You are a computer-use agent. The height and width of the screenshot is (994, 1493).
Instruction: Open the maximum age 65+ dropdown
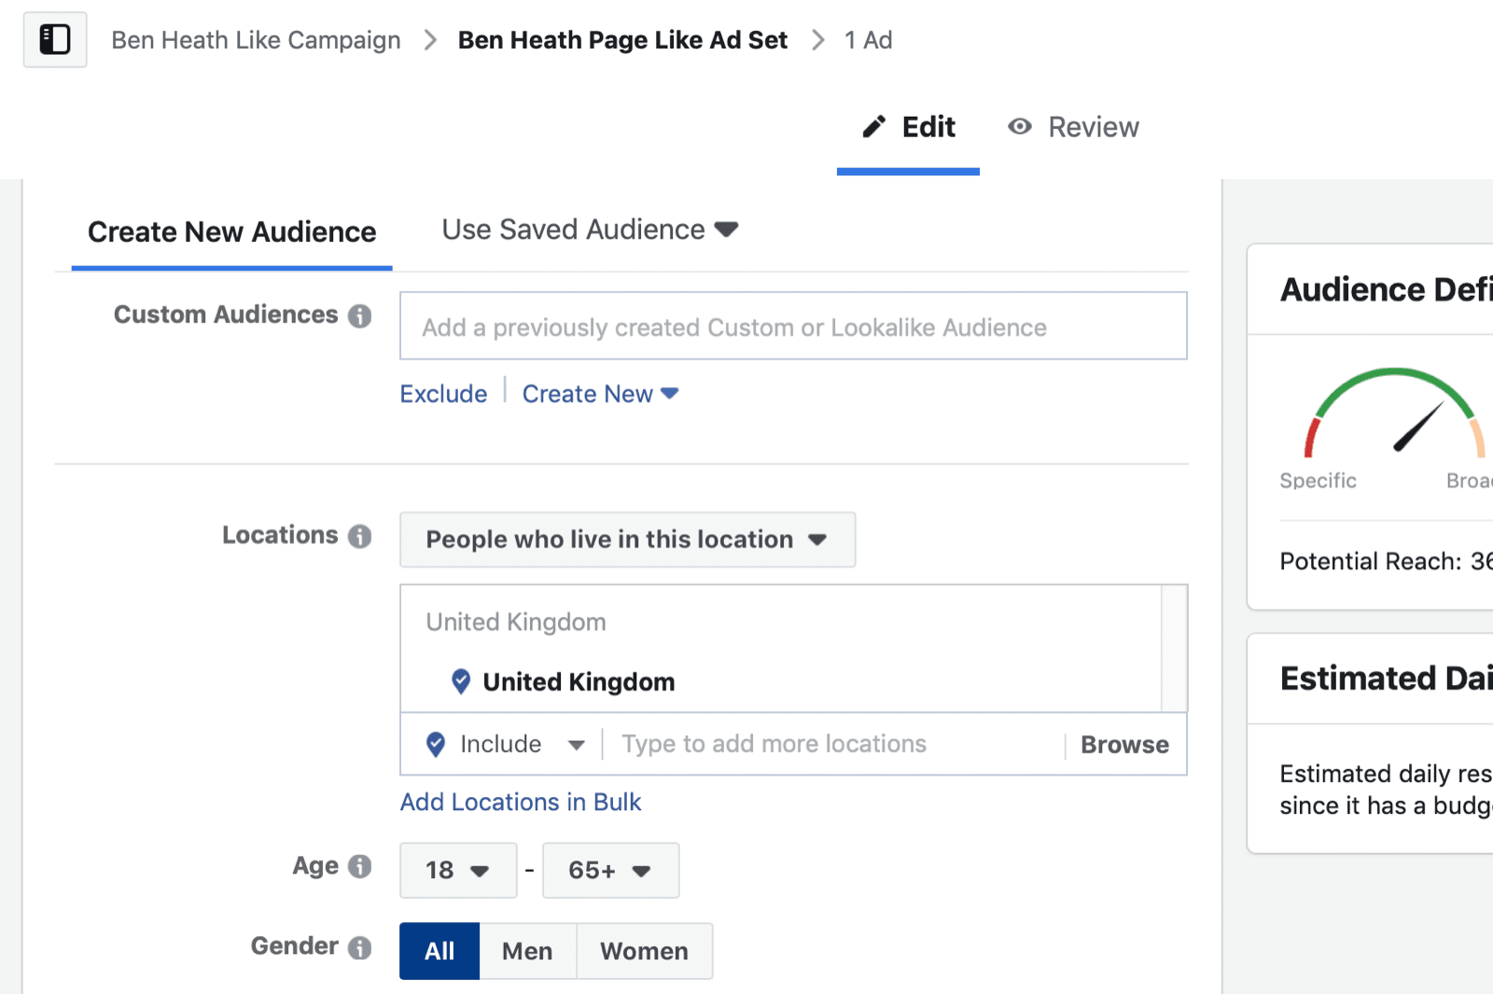[x=610, y=871]
